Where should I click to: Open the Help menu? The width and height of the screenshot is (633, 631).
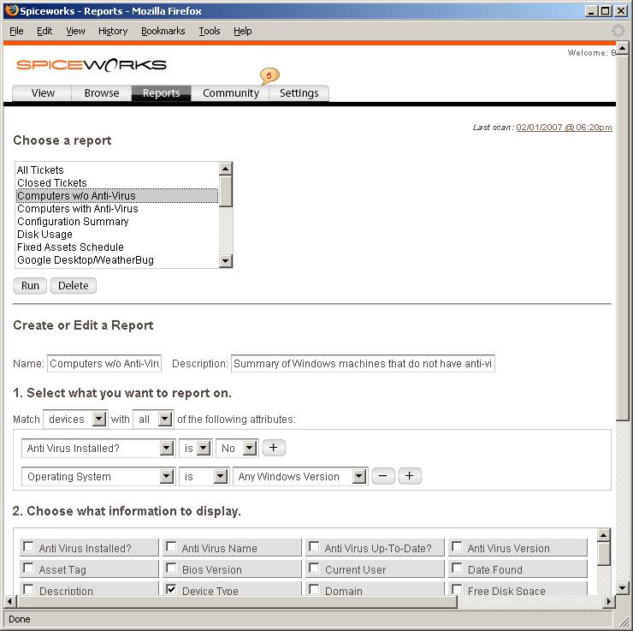[243, 31]
